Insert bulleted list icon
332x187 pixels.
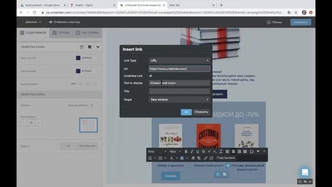point(160,158)
